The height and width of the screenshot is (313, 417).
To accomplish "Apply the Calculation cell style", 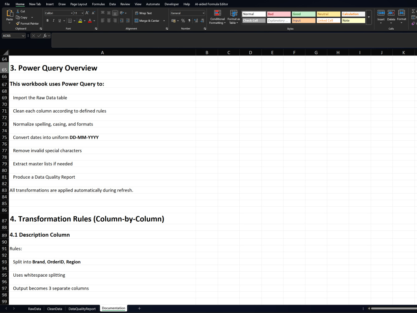I will tap(354, 14).
